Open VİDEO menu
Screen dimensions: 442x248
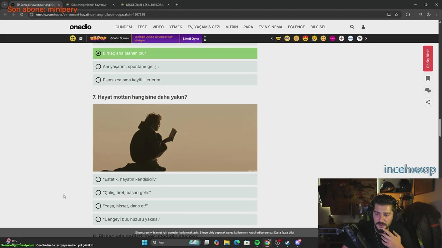[x=158, y=27]
